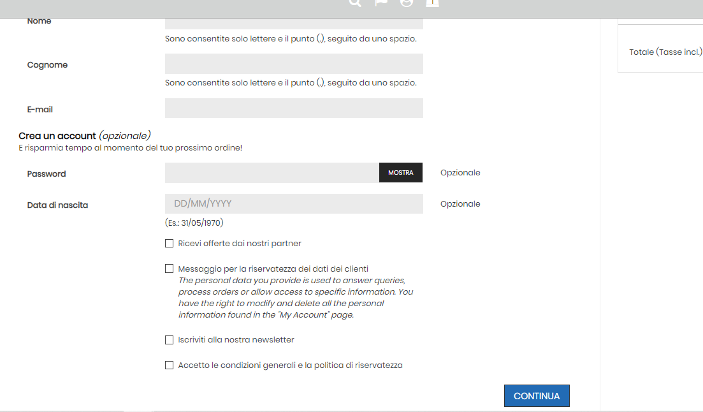Focus the Nome input field

click(294, 24)
